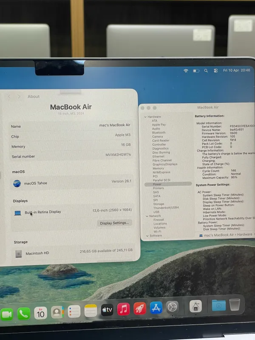Collapse the Network tree section
The width and height of the screenshot is (255, 340).
tap(147, 216)
